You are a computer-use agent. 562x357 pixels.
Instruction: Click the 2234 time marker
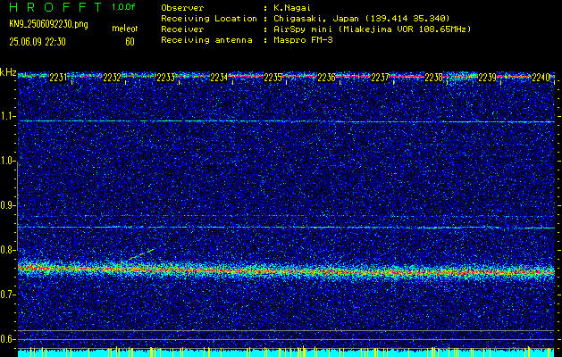click(219, 78)
